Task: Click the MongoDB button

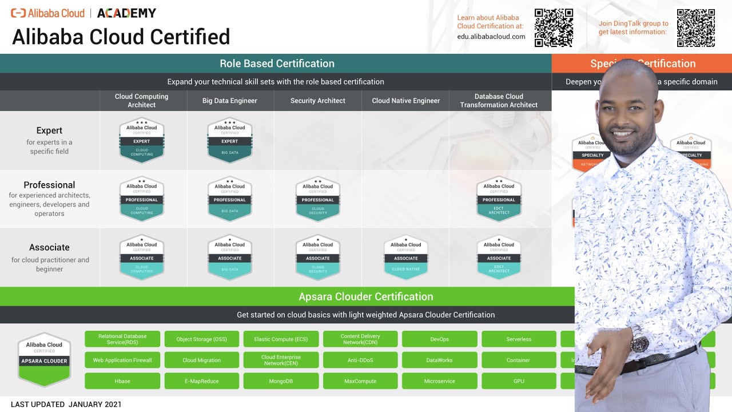Action: [x=281, y=381]
